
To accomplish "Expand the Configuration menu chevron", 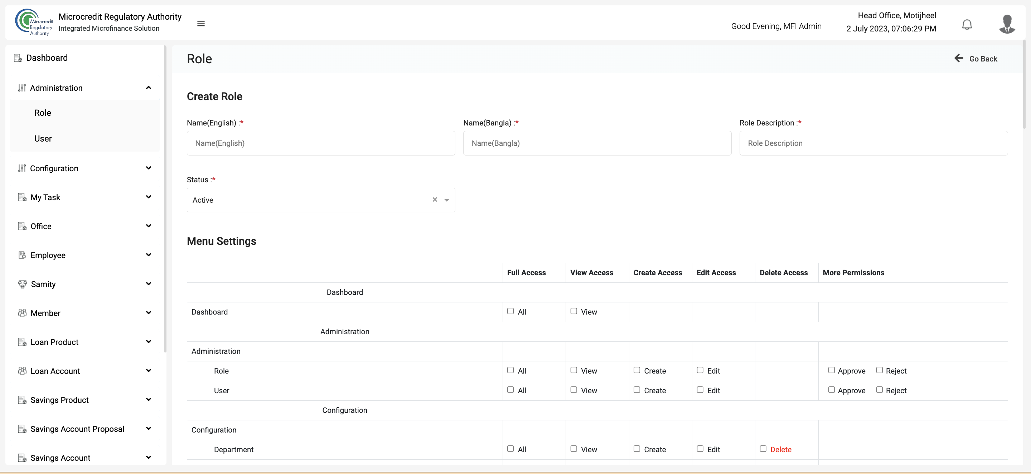I will [x=149, y=168].
